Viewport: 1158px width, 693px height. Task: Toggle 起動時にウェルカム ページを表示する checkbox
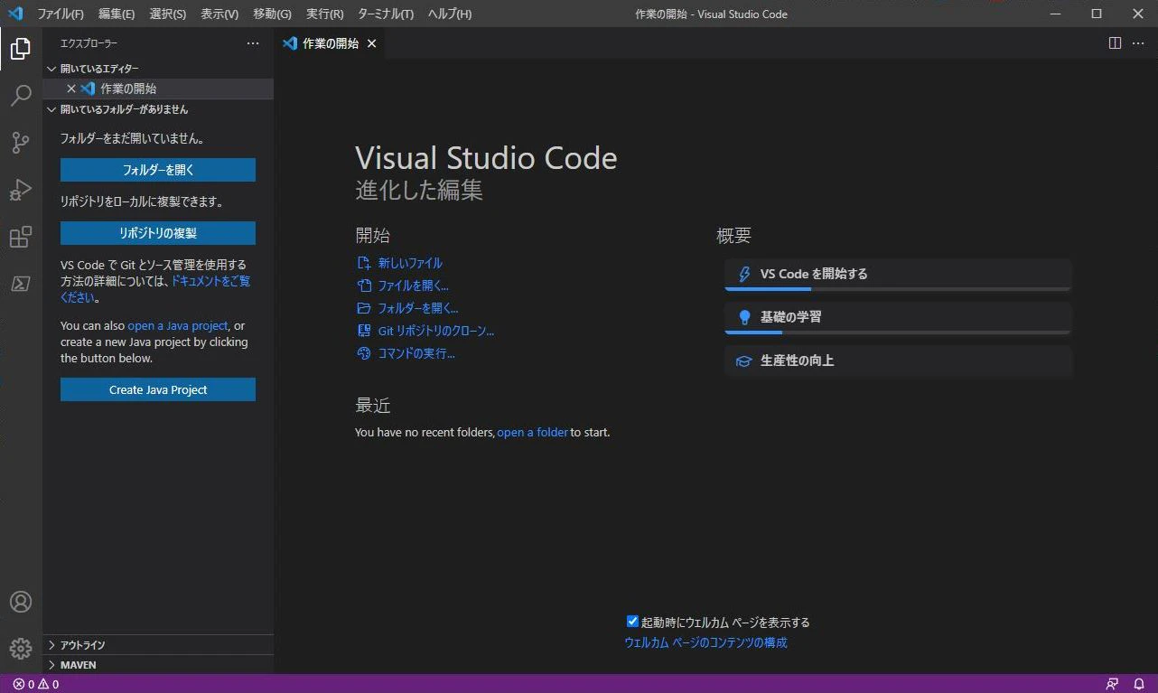(x=632, y=622)
